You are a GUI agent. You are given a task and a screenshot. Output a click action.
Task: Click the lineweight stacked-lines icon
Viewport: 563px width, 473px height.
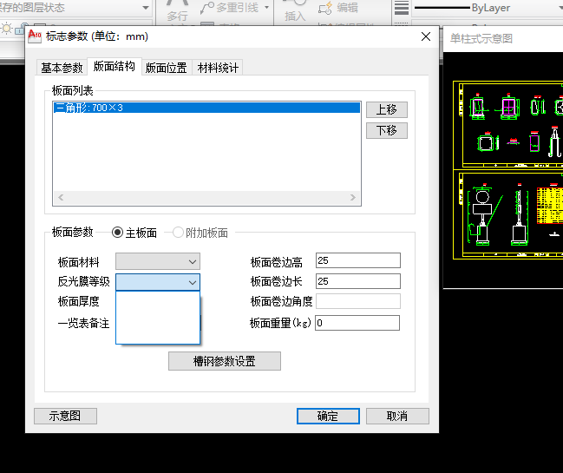[x=401, y=8]
